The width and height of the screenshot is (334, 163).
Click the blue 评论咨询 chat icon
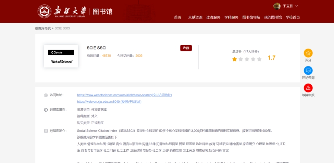tap(308, 71)
